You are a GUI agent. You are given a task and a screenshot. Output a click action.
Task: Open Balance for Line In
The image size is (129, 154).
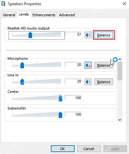(x=104, y=82)
